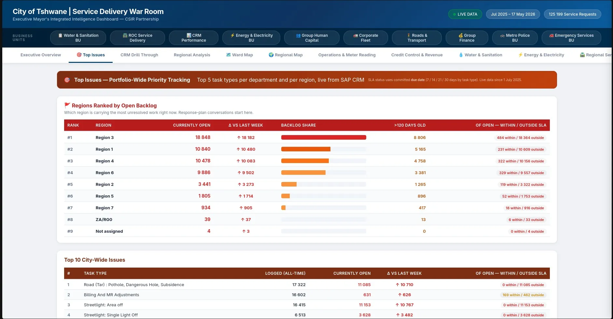
Task: Open the Water & Sanitation BU unit
Action: [78, 38]
